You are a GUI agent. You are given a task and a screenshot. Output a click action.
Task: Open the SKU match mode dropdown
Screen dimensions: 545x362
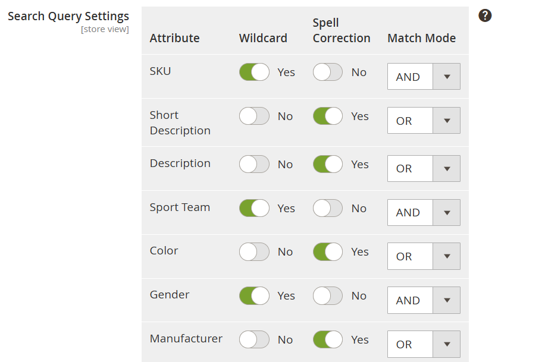[x=424, y=77]
